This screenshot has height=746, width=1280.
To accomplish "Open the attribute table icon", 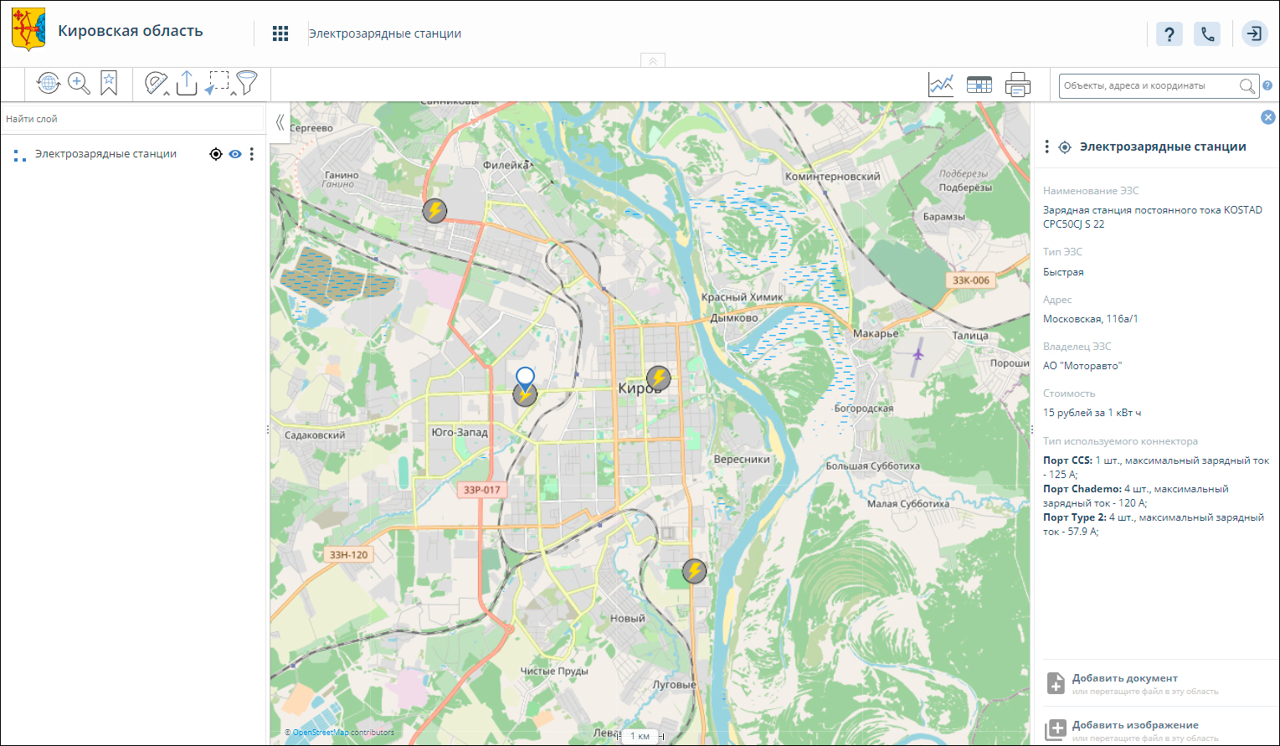I will (979, 85).
